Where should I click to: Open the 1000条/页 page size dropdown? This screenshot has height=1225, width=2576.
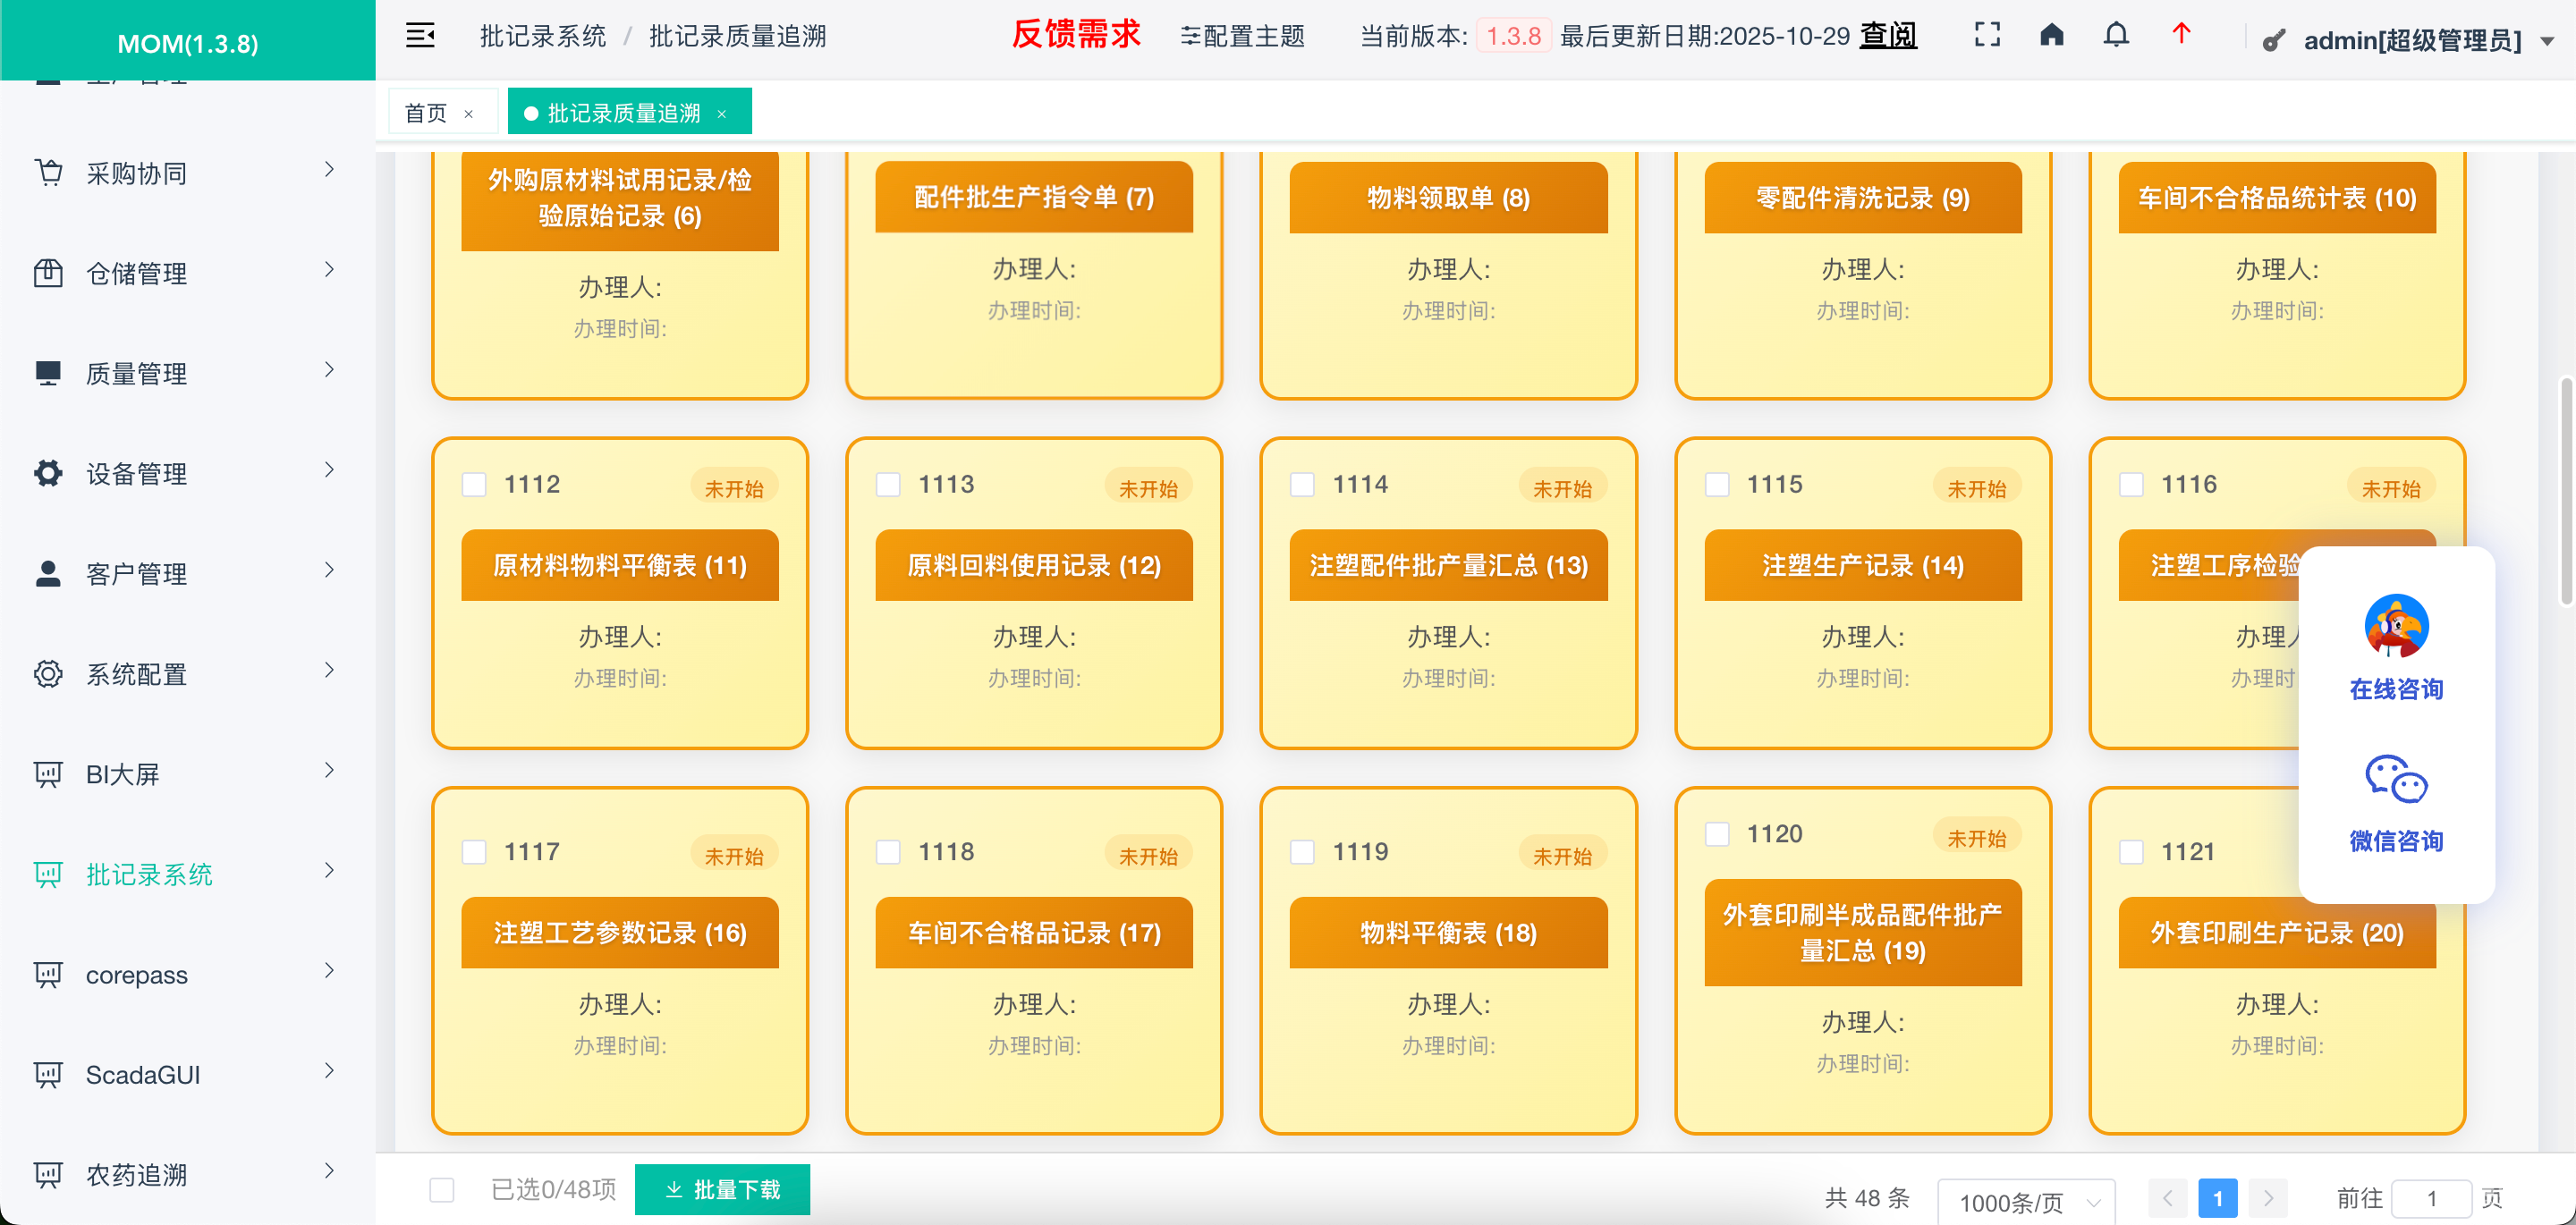coord(2026,1201)
